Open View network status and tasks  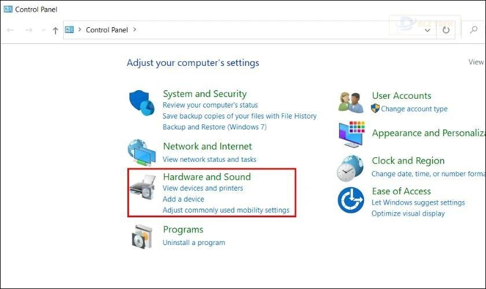[x=209, y=159]
